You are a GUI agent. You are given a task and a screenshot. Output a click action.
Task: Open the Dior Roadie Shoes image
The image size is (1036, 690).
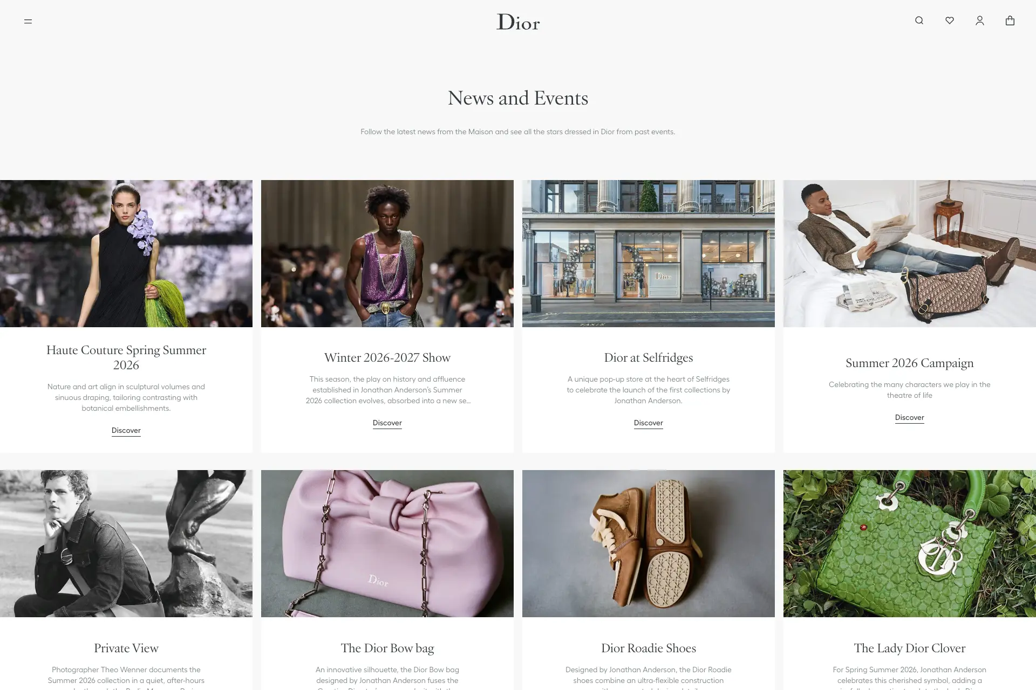click(x=649, y=543)
